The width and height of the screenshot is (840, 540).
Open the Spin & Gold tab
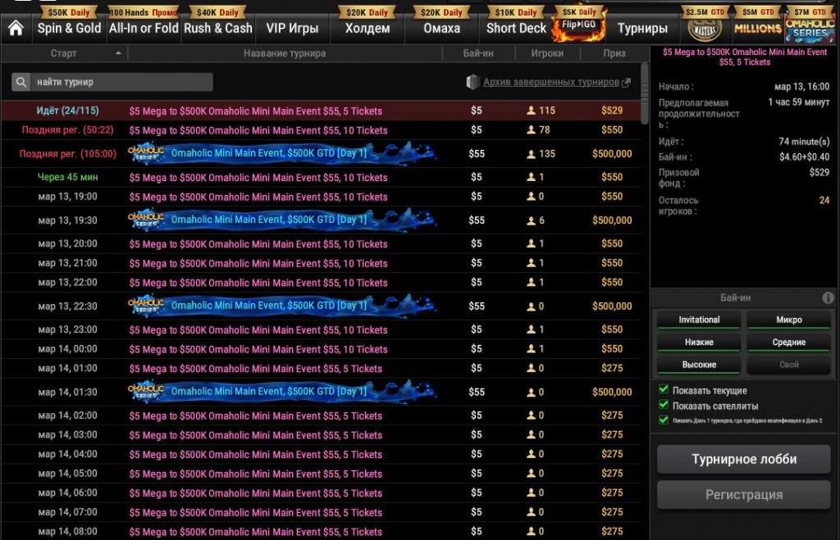point(69,28)
